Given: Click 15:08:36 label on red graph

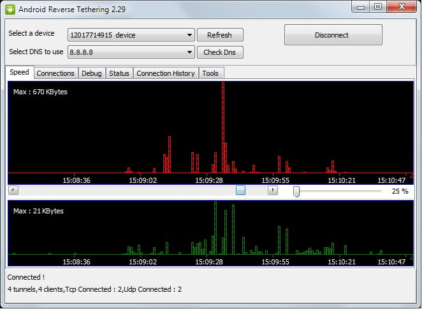Looking at the screenshot, I should coord(76,180).
